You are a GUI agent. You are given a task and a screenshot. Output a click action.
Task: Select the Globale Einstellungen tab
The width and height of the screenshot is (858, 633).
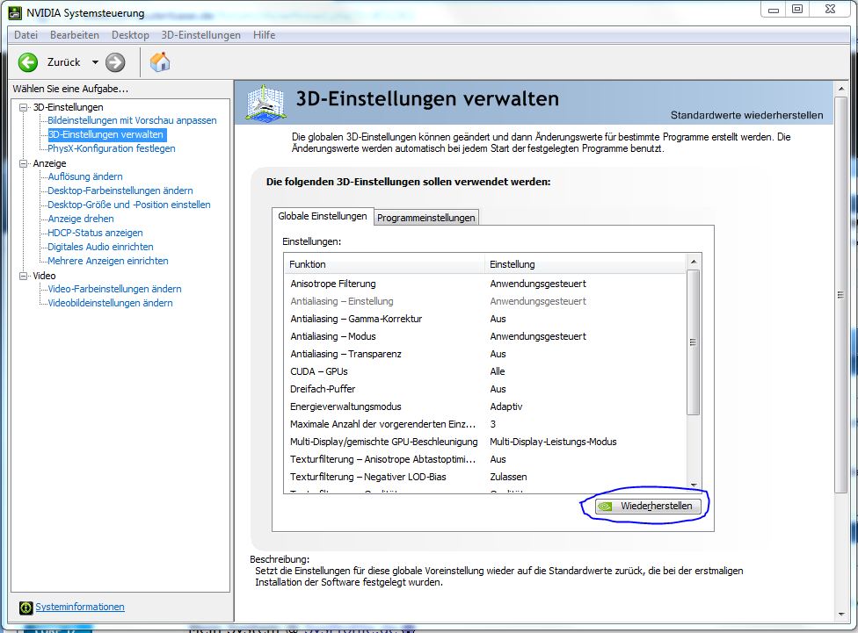click(x=323, y=216)
